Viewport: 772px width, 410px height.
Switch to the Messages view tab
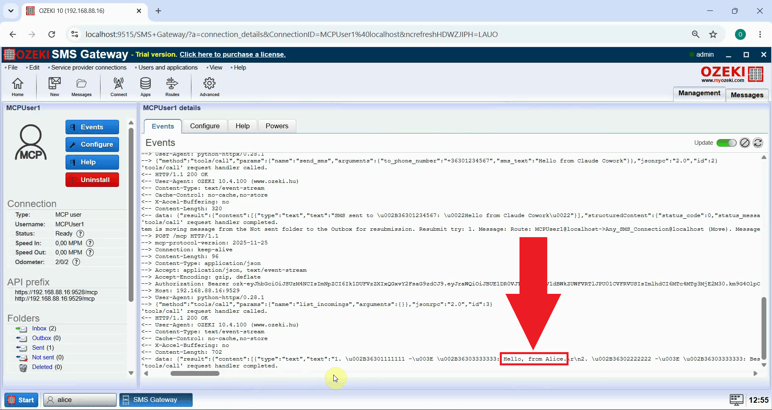click(747, 95)
